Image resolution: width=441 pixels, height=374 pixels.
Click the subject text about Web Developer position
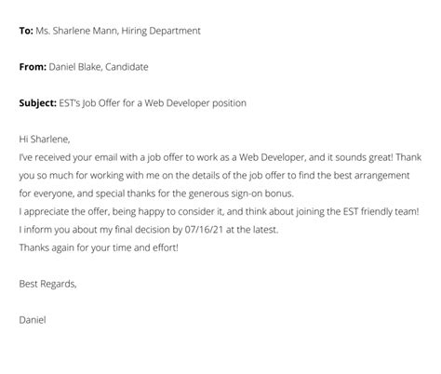click(153, 103)
